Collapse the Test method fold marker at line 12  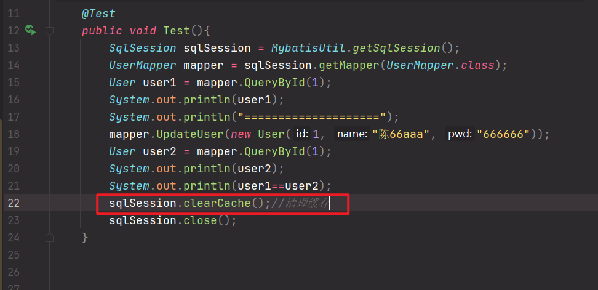[x=50, y=30]
